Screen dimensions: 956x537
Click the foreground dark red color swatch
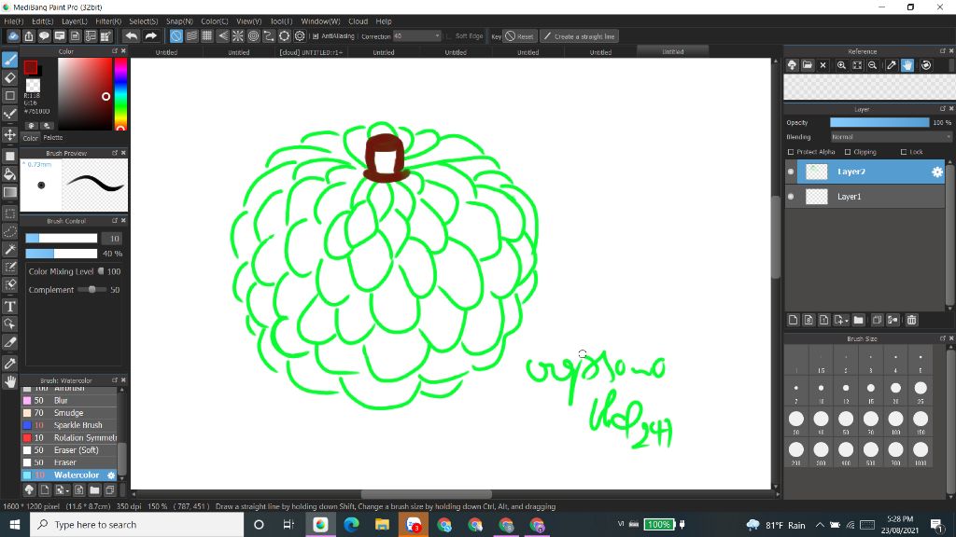31,67
